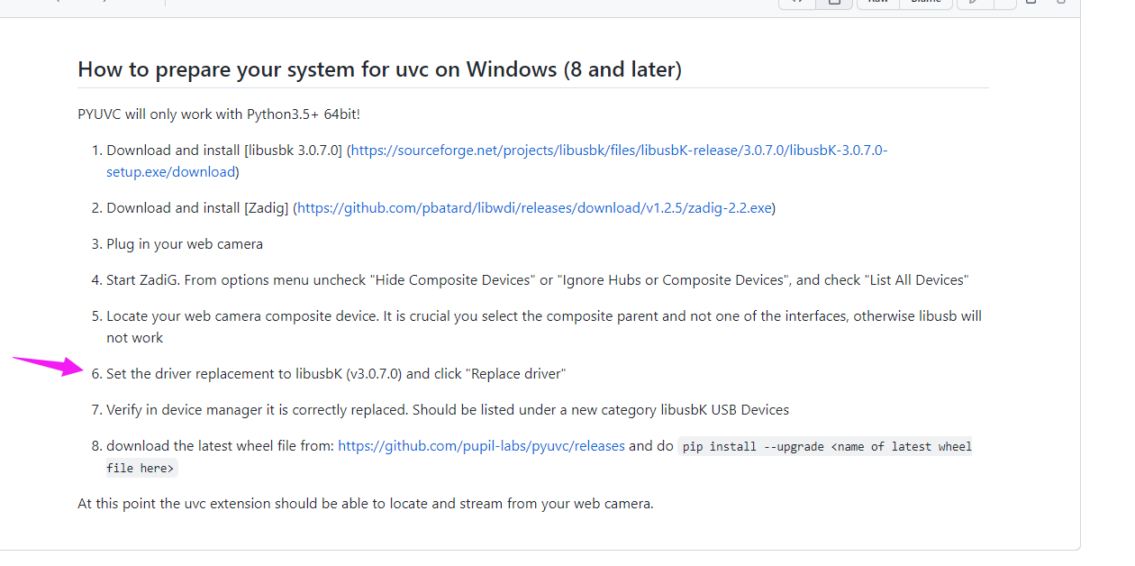The height and width of the screenshot is (566, 1135).
Task: Open the zadig-2.2.exe GitHub download link
Action: [534, 208]
